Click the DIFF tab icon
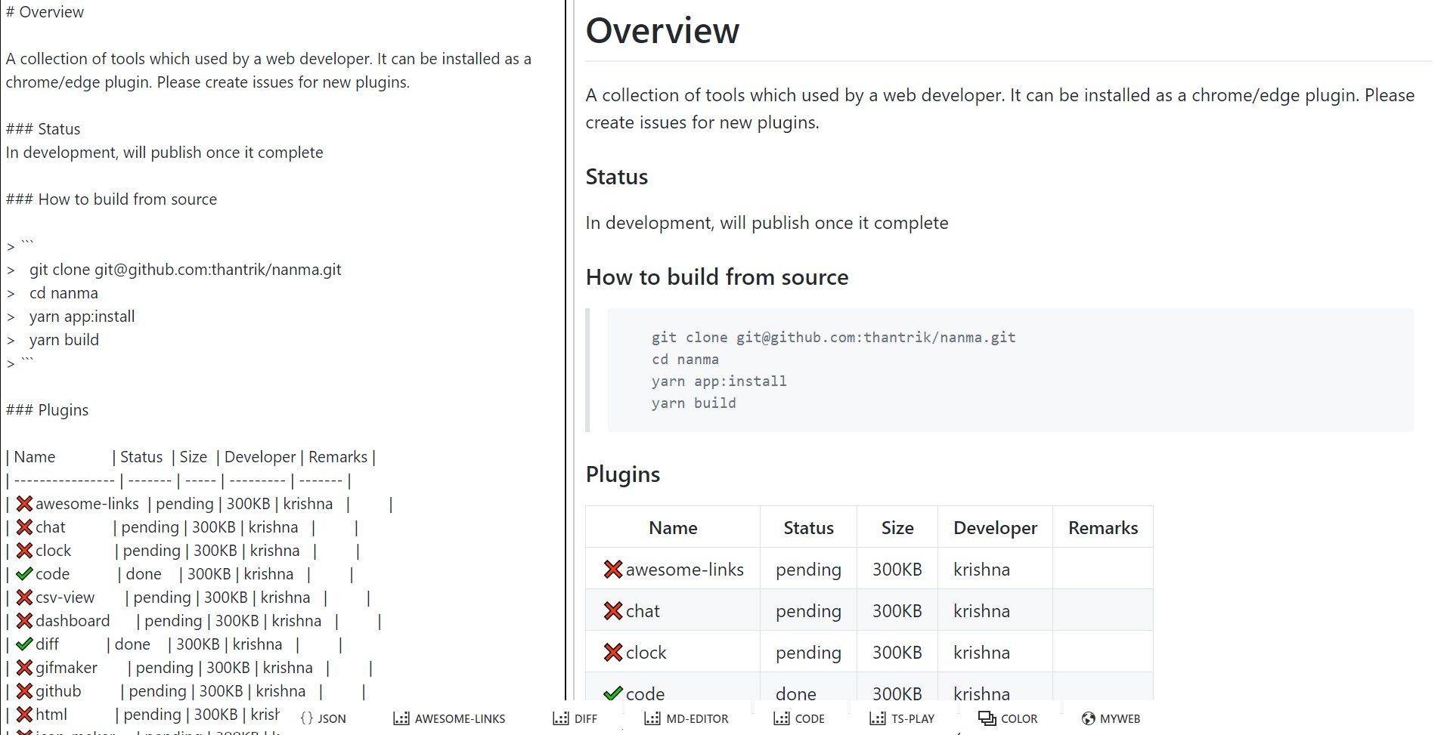 pos(561,718)
